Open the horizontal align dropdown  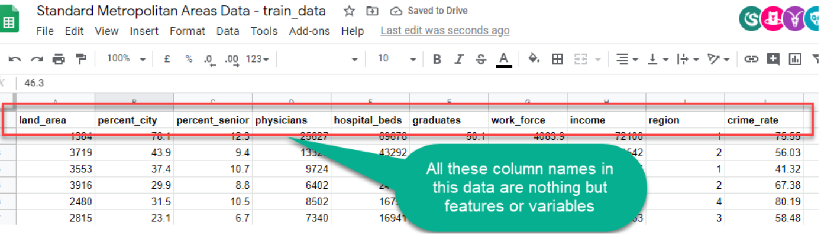tap(626, 59)
